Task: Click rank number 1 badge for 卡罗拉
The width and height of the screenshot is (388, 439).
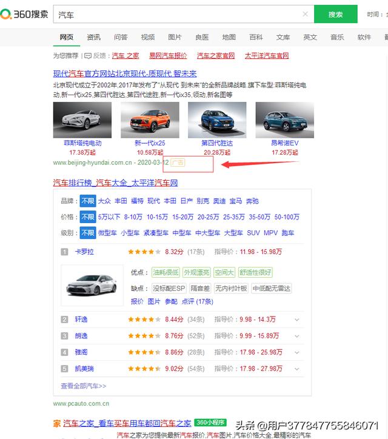Action: (x=64, y=252)
